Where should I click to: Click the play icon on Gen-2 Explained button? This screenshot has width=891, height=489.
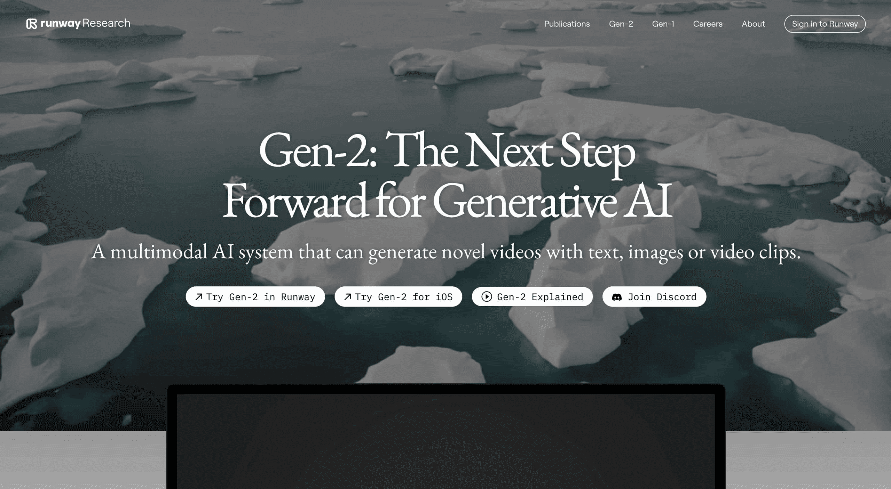coord(487,296)
